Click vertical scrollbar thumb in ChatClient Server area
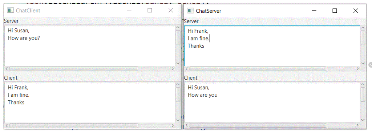372x132 pixels. click(x=178, y=38)
